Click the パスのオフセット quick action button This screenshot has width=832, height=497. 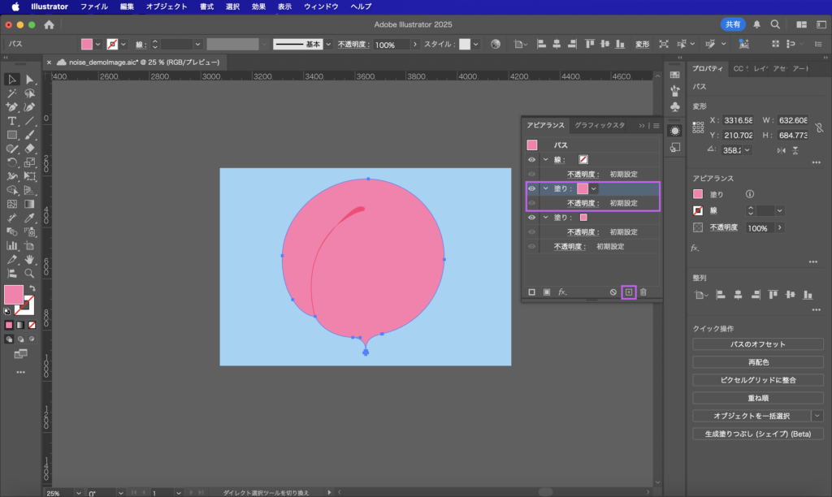(758, 344)
